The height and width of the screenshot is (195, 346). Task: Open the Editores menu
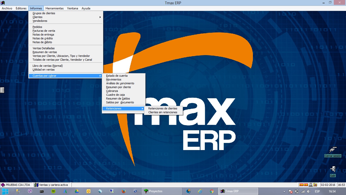coord(21,8)
